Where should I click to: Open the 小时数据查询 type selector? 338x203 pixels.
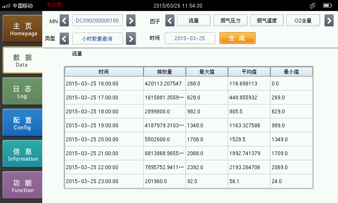[x=98, y=38]
